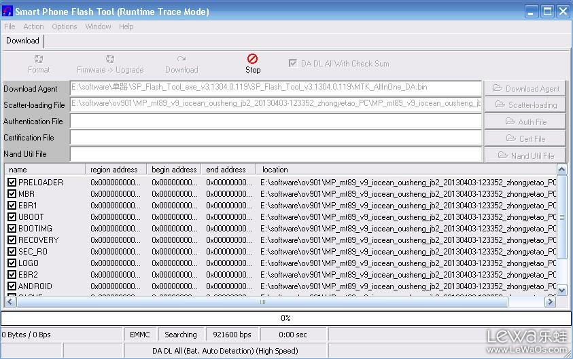Toggle DA DL All With Check Sum
This screenshot has height=359, width=573.
293,64
